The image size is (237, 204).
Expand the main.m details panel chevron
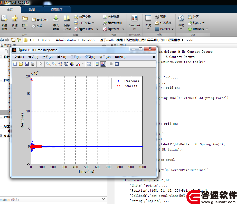[x=103, y=199]
